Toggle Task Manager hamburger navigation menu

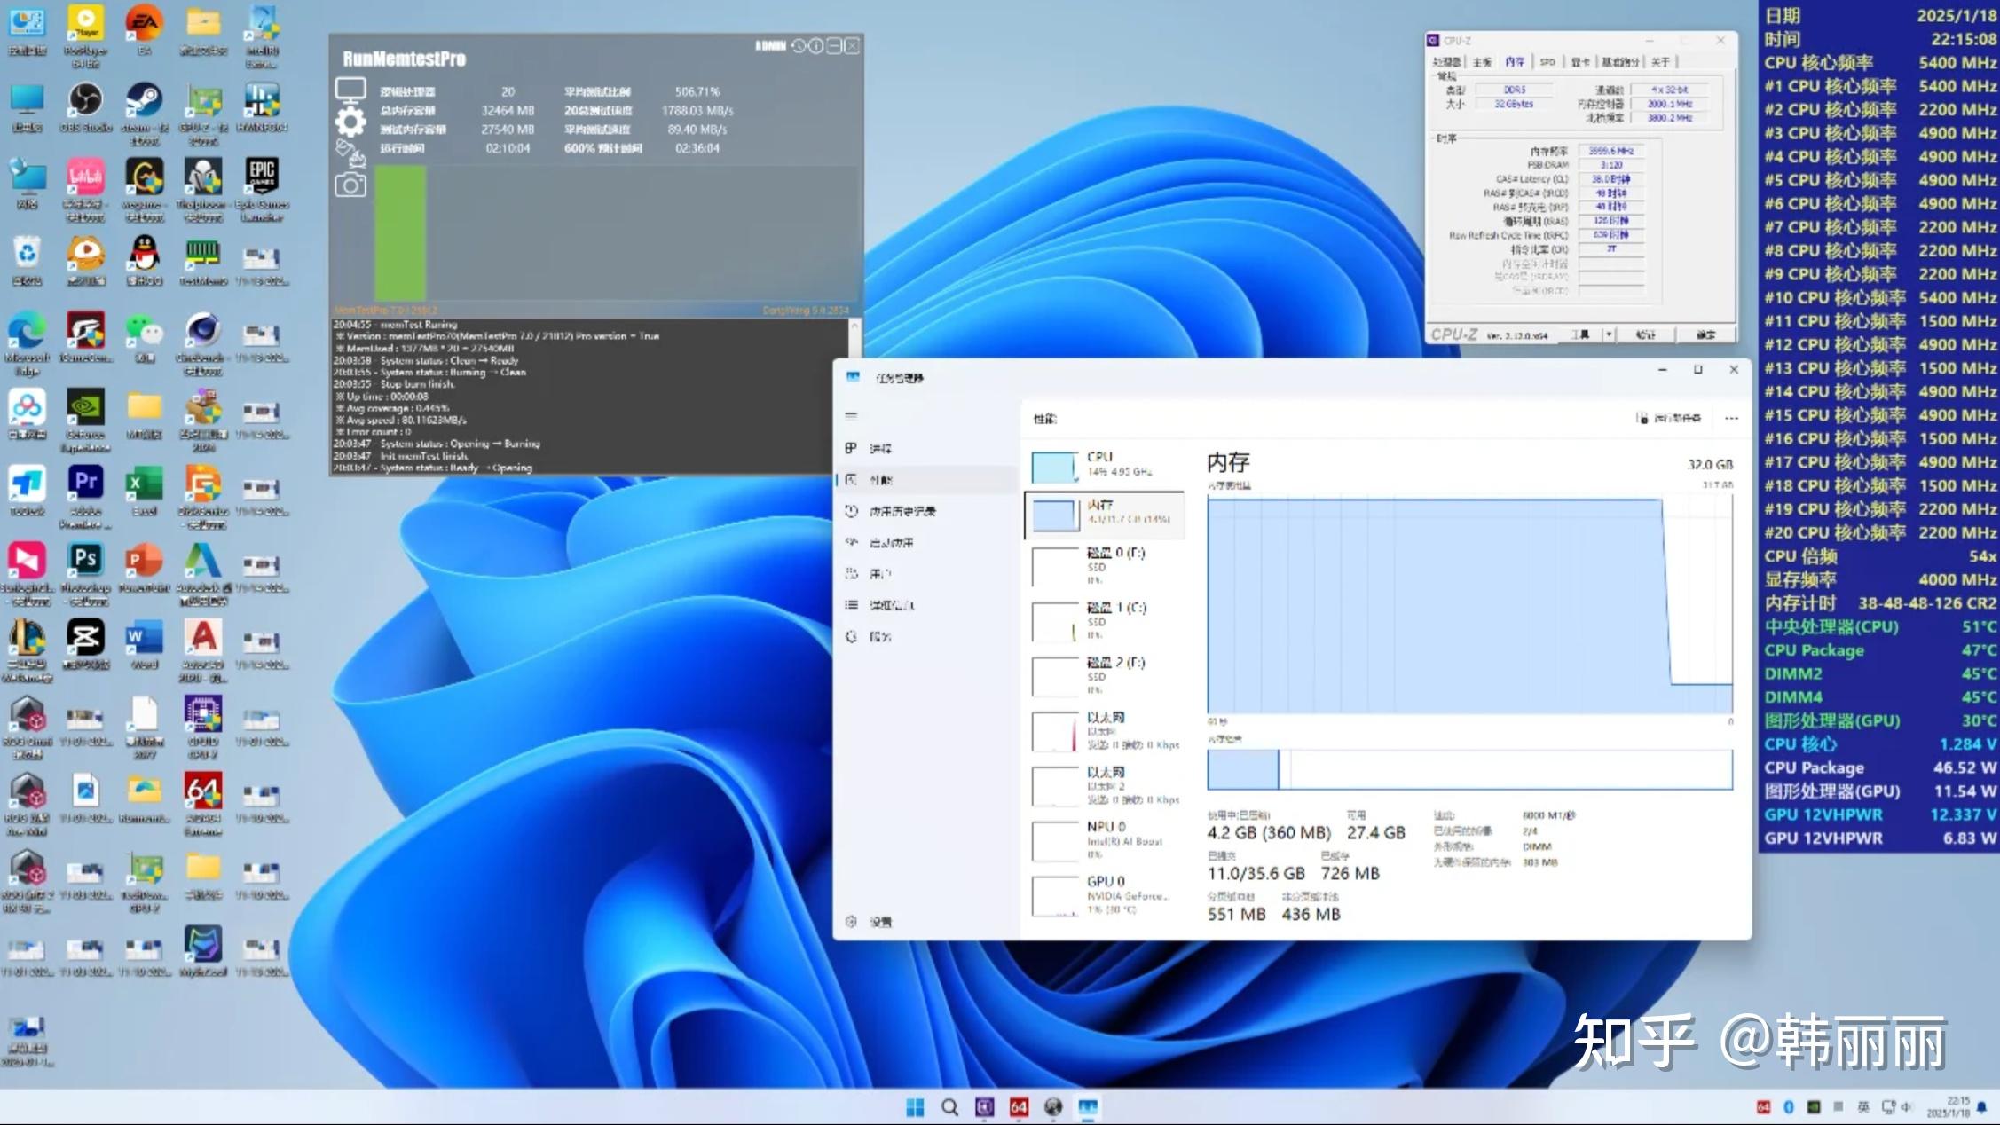coord(852,415)
